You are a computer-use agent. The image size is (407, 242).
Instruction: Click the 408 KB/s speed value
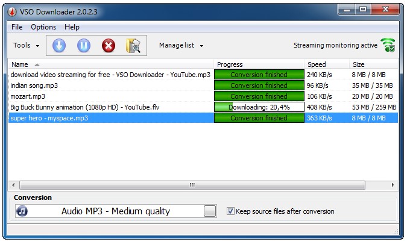click(x=319, y=107)
